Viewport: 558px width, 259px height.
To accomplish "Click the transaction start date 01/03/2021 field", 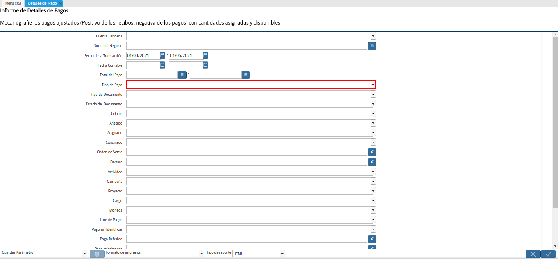I will 143,55.
